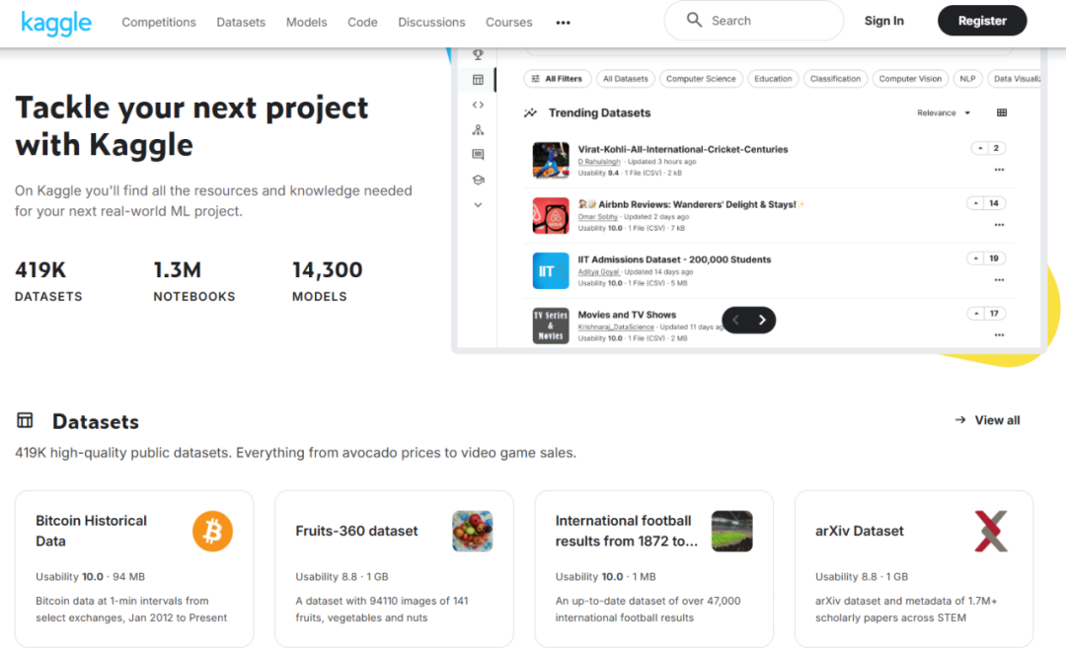1066x652 pixels.
Task: Click the Sign In link
Action: click(883, 21)
